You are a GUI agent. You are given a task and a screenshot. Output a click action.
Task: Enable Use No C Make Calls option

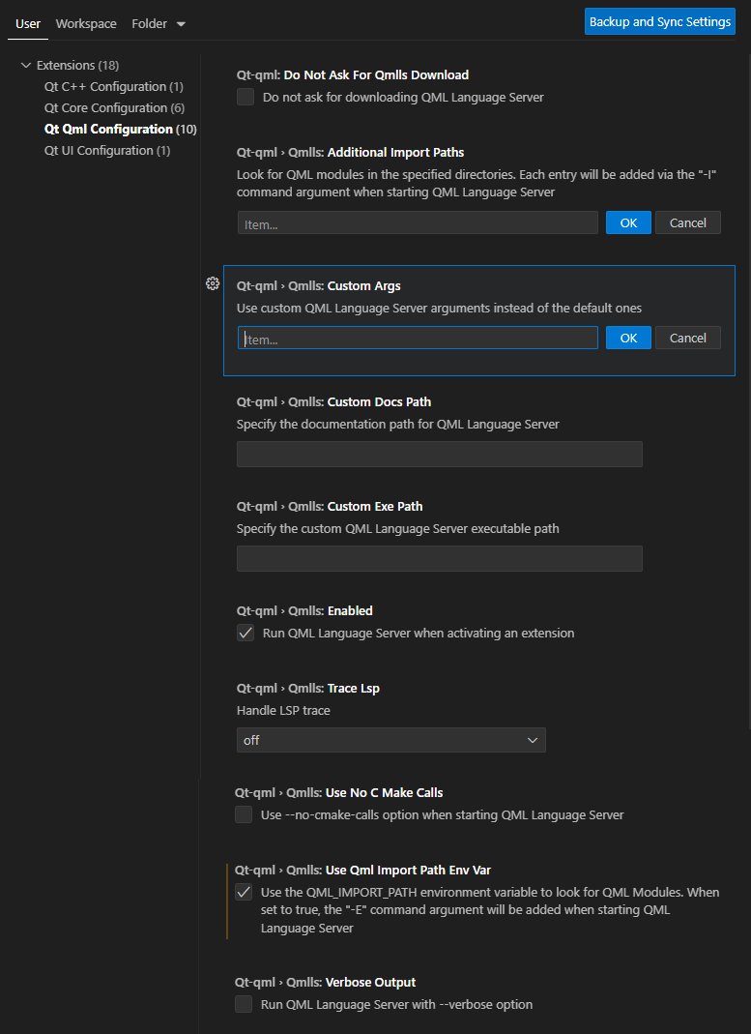244,813
